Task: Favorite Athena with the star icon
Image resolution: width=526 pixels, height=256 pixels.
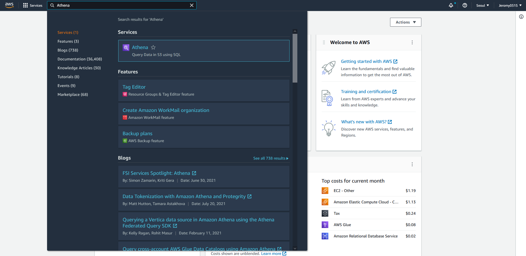Action: tap(153, 47)
